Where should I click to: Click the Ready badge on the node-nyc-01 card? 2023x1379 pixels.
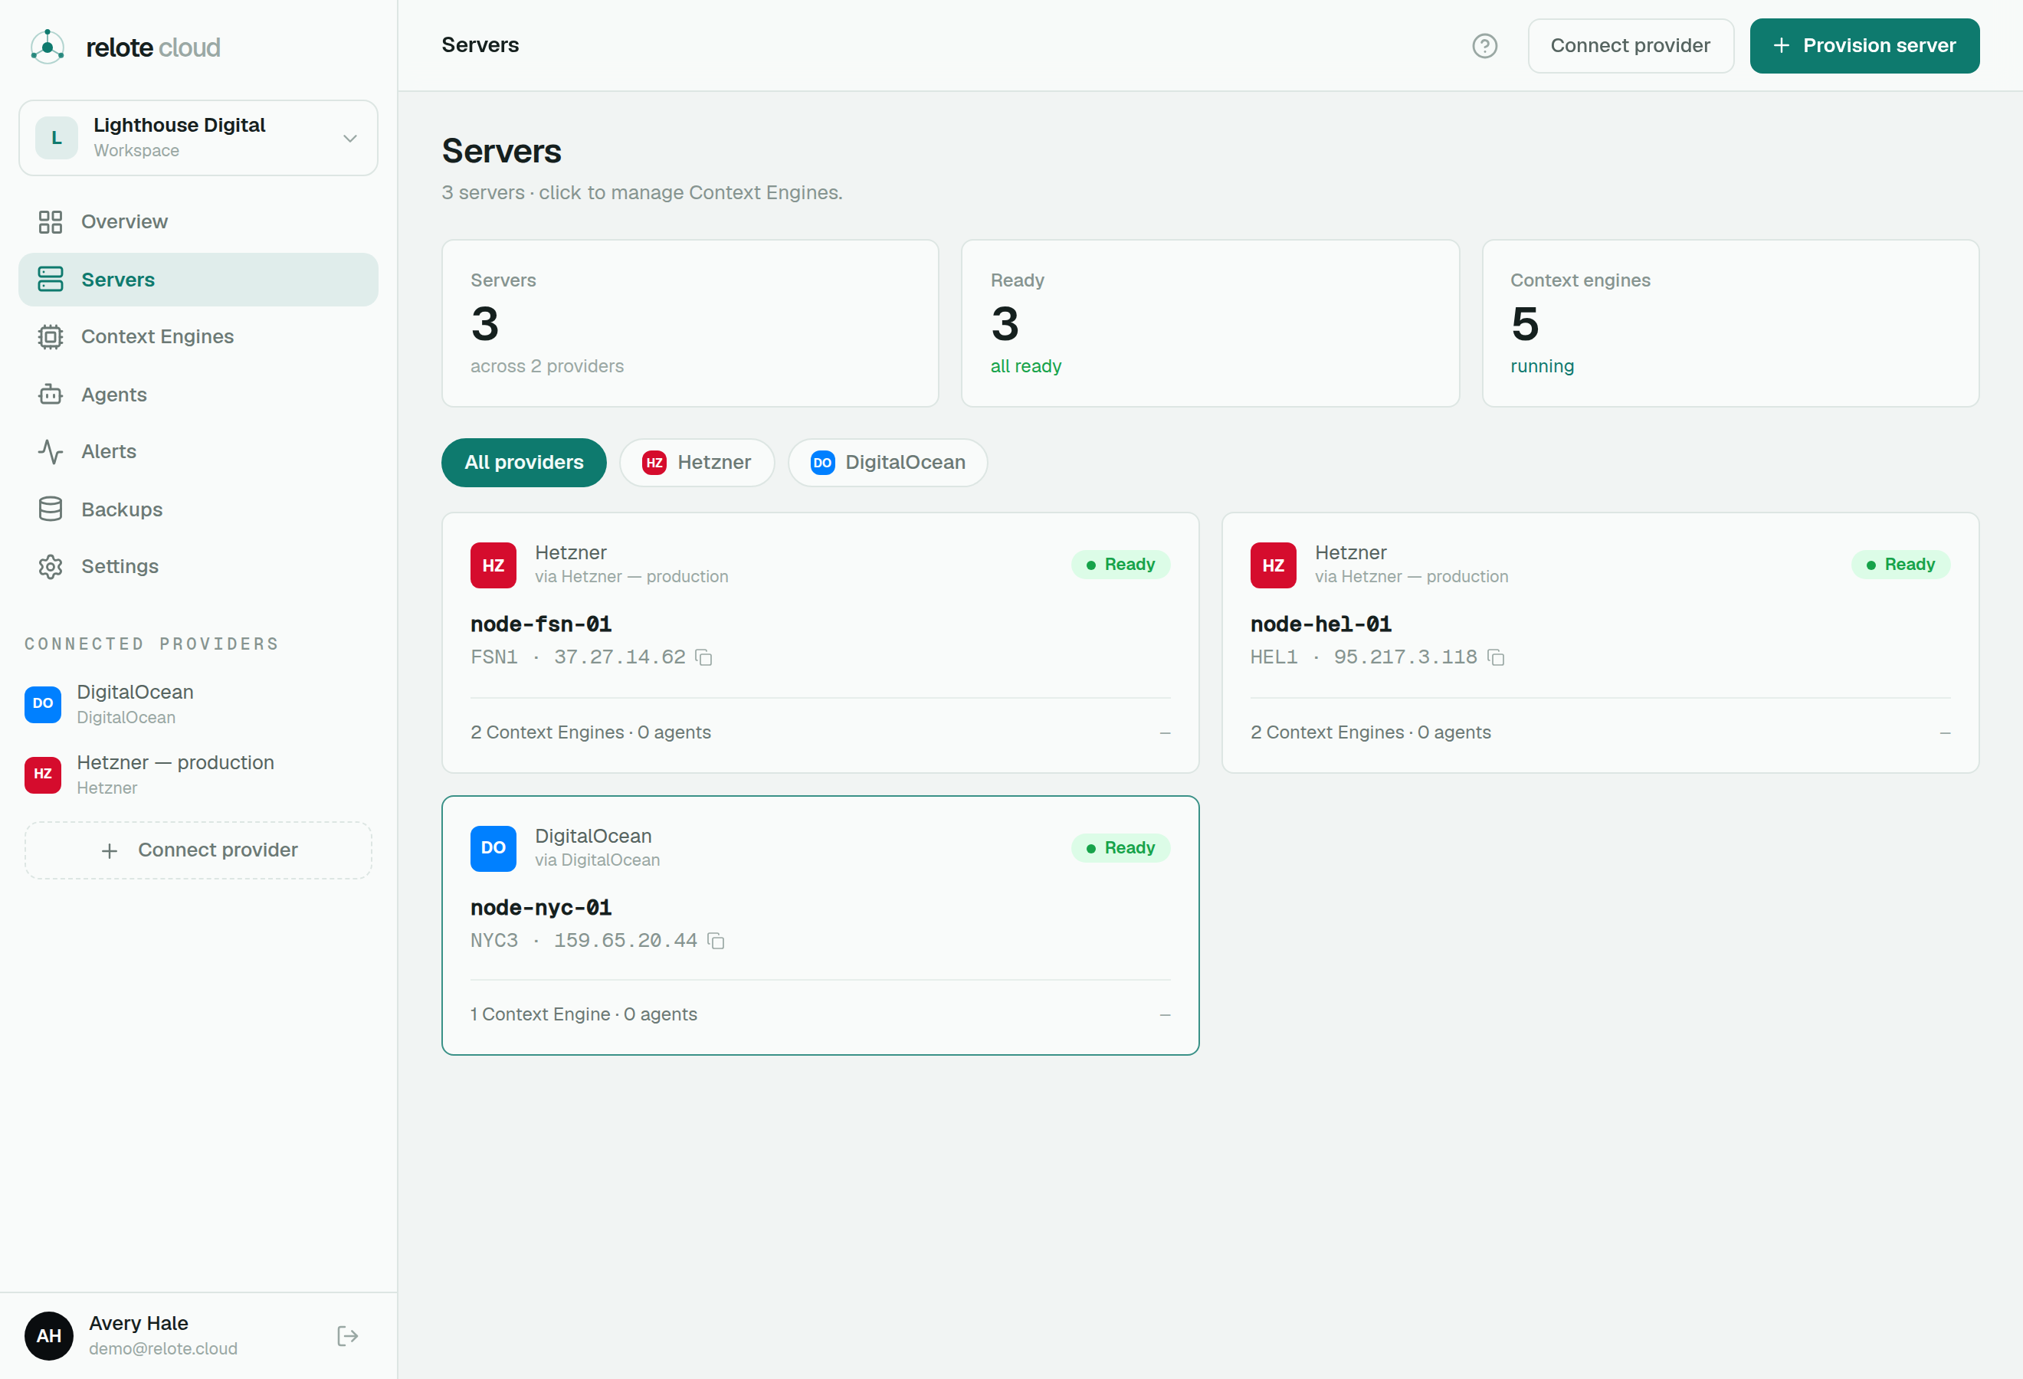1120,848
